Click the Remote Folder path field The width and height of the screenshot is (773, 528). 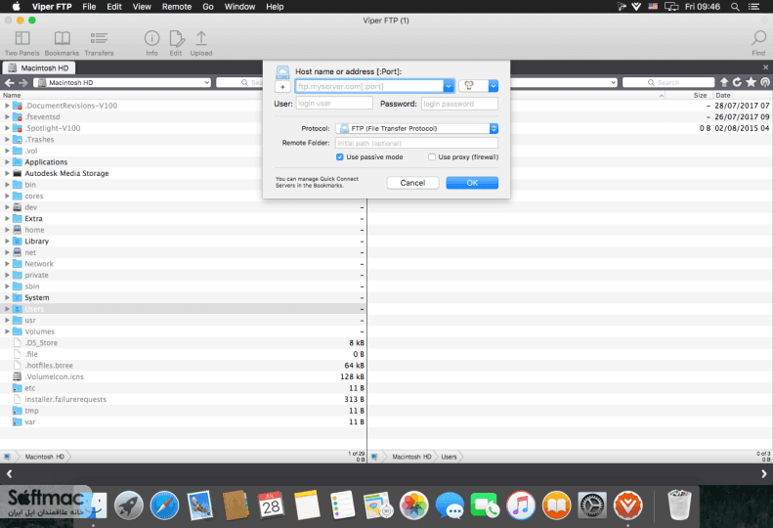pyautogui.click(x=416, y=143)
